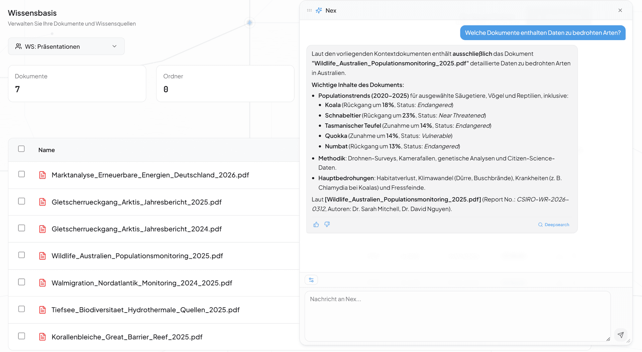Viewport: 642px width, 352px height.
Task: Click the Dokumente count card
Action: (x=77, y=83)
